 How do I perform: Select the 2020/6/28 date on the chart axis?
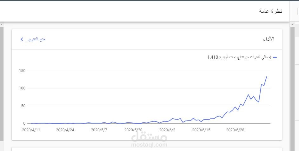tap(235, 130)
